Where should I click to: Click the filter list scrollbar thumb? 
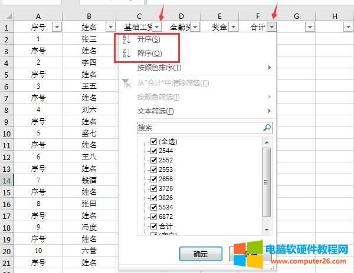[267, 182]
